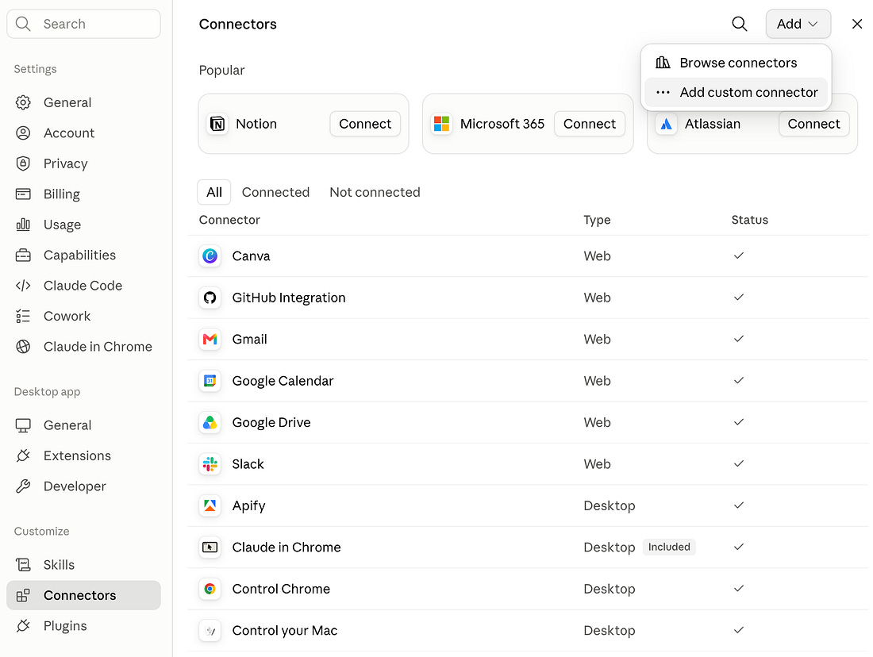Click the Cowork checklist icon
This screenshot has height=657, width=873.
pyautogui.click(x=23, y=317)
